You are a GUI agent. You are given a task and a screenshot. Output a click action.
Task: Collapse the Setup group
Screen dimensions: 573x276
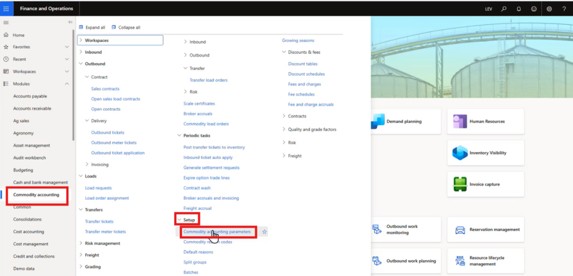179,220
